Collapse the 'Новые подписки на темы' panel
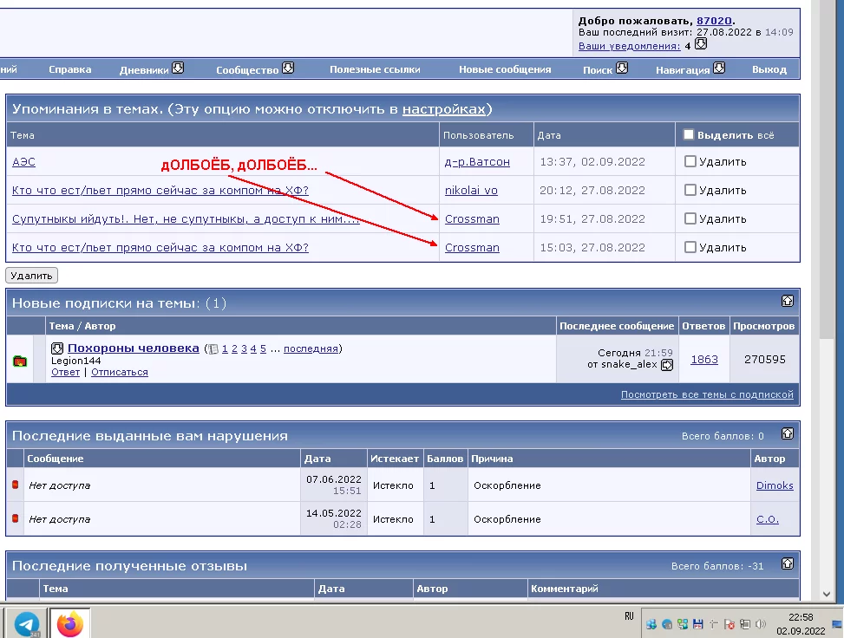Screen dimensions: 844x638 [787, 301]
